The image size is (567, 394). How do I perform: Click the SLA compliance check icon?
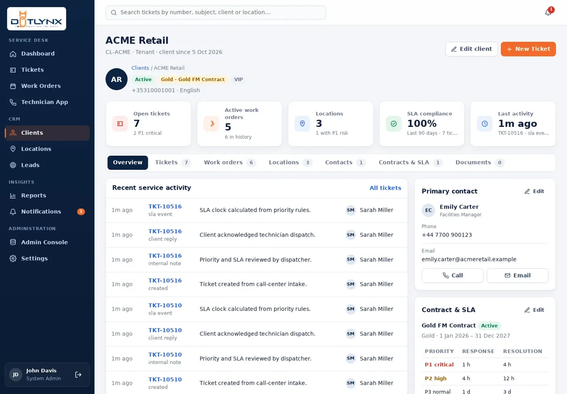tap(394, 124)
